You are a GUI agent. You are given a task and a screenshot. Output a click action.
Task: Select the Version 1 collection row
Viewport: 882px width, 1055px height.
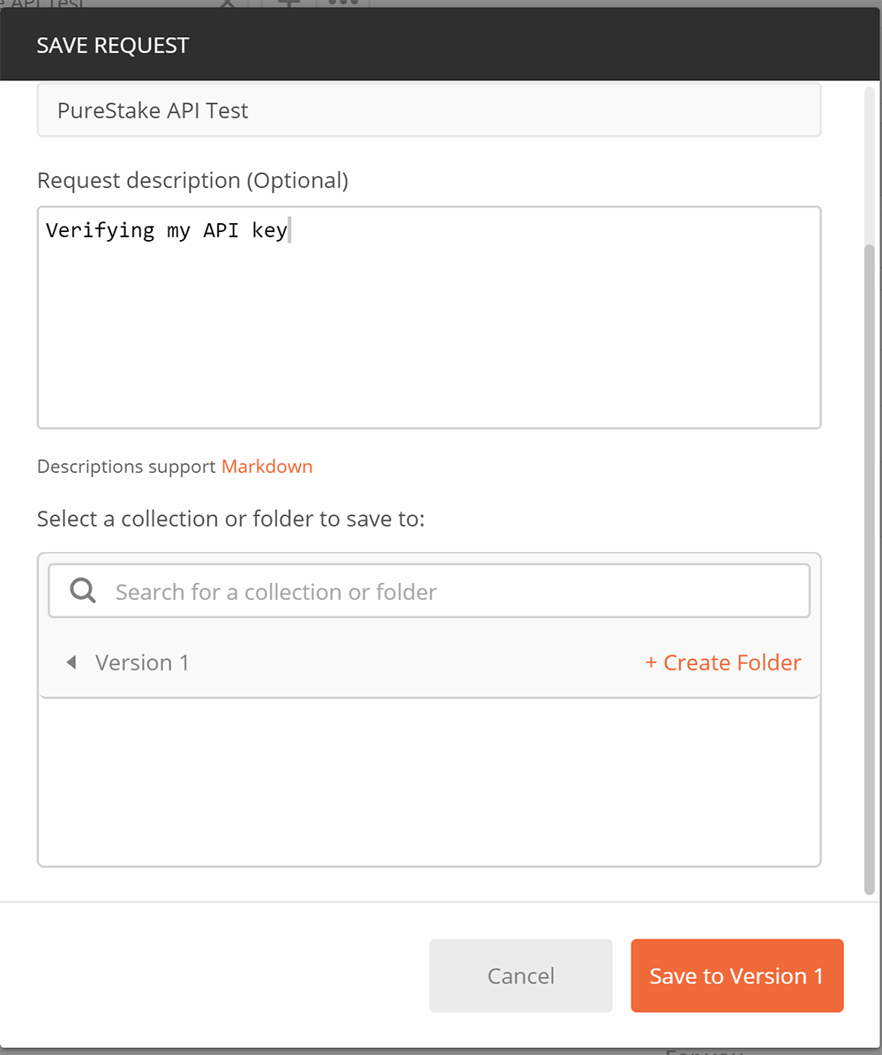141,662
